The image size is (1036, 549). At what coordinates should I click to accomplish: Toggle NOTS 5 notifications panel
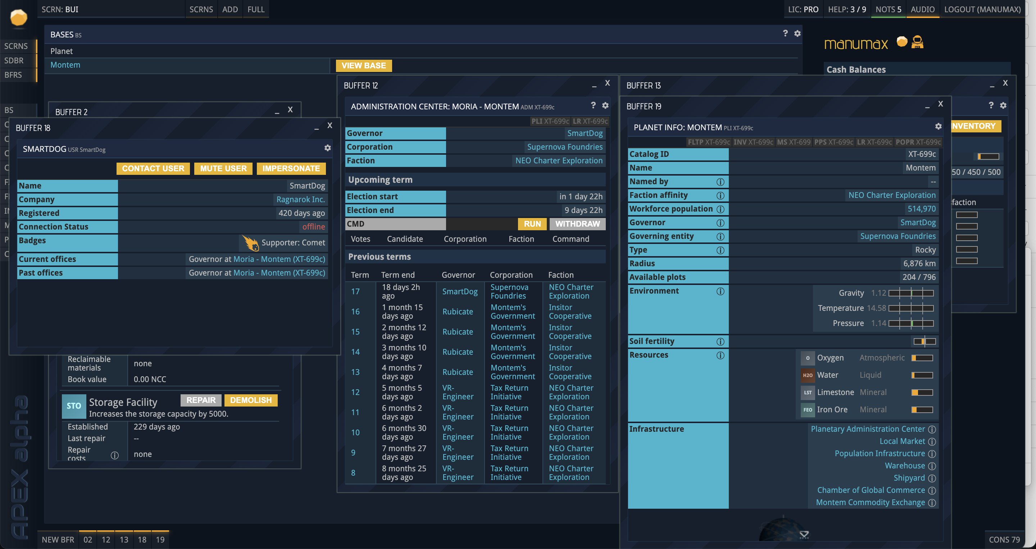click(888, 9)
